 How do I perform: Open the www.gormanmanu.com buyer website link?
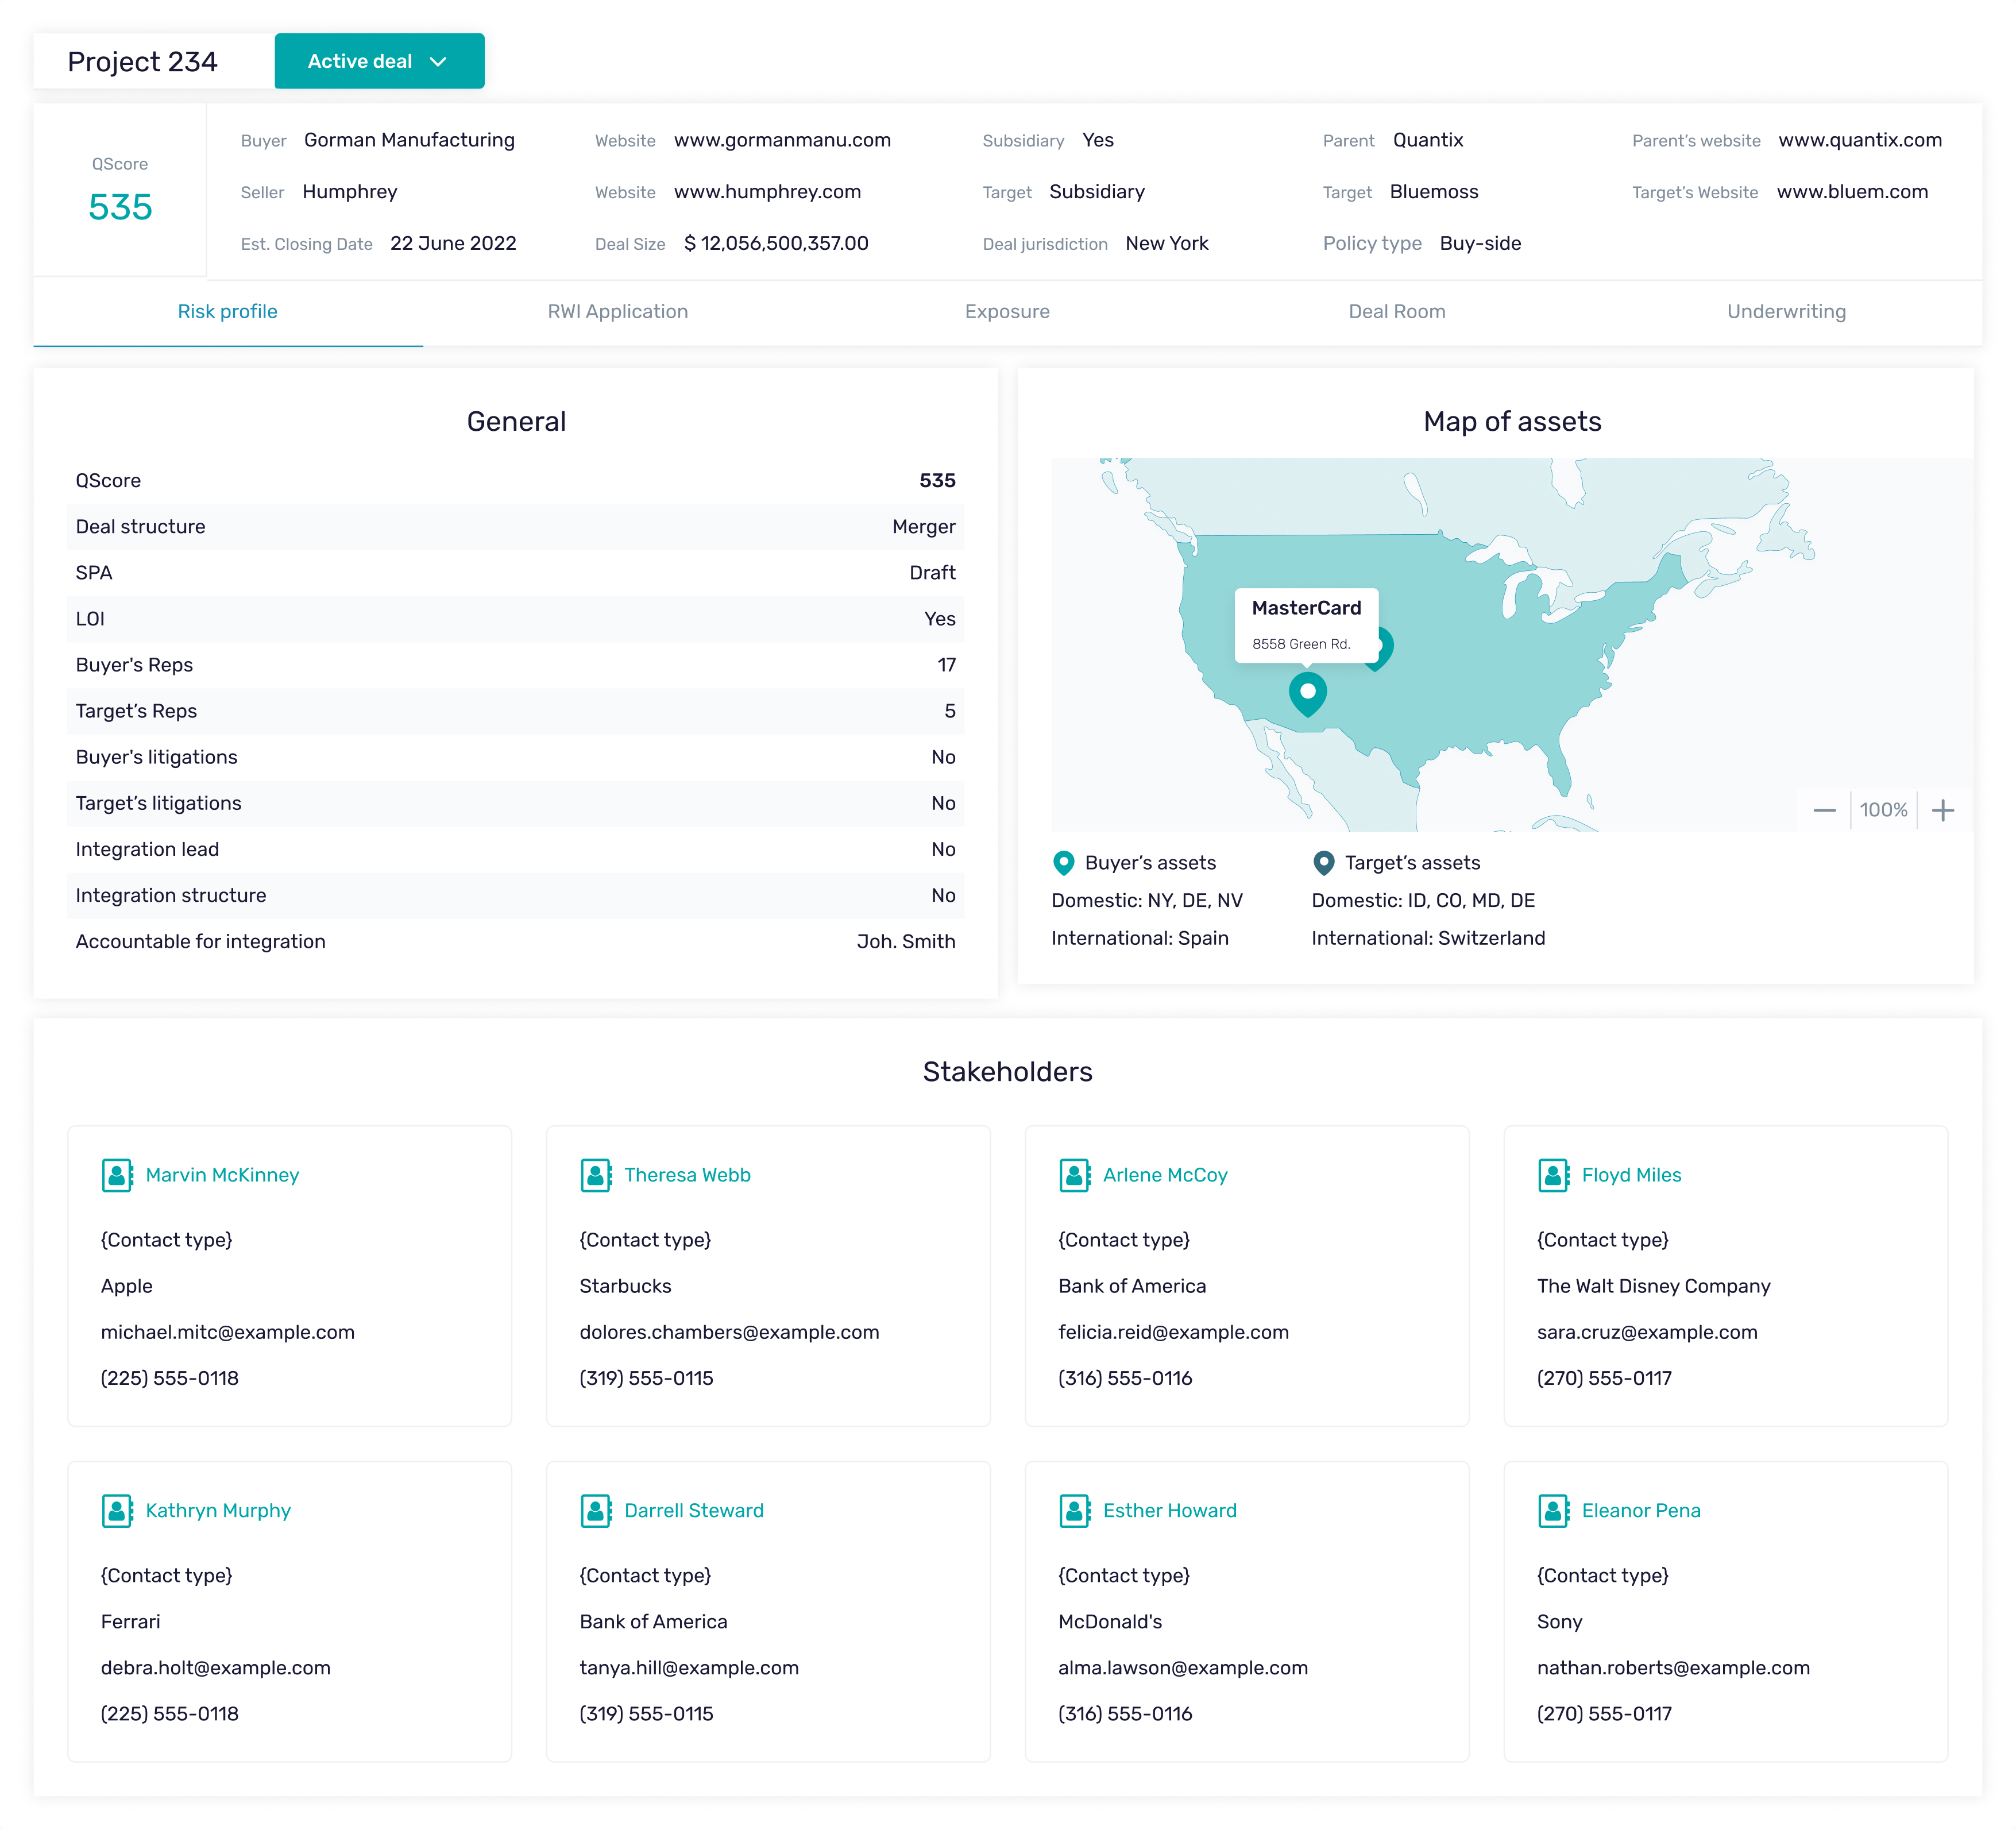point(782,140)
